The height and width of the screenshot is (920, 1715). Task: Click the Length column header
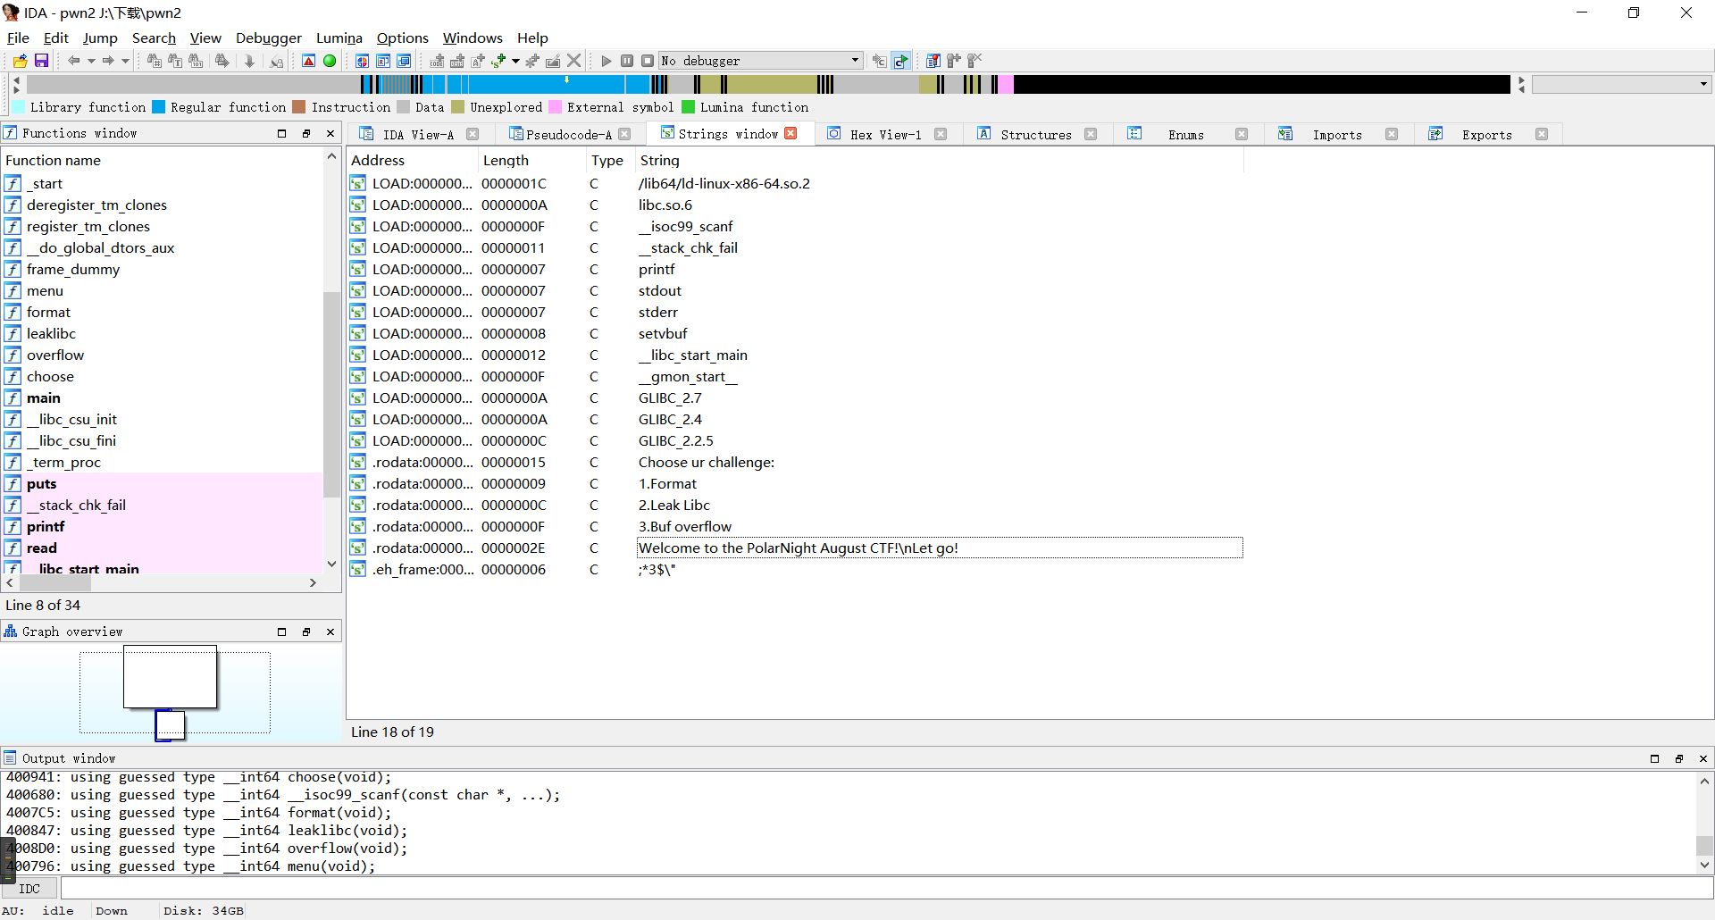506,160
